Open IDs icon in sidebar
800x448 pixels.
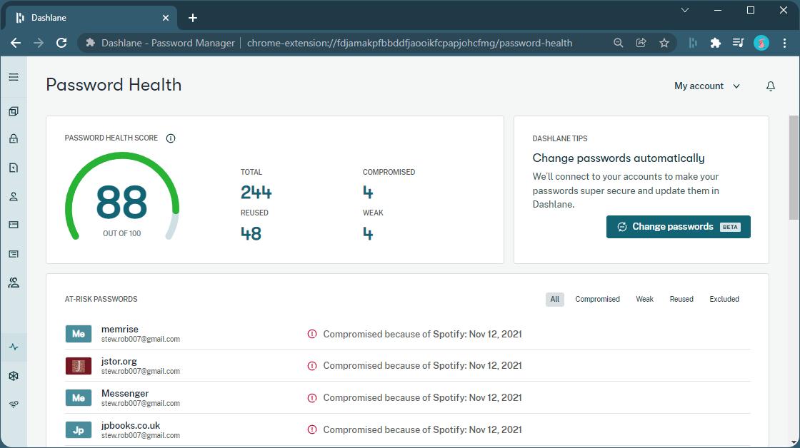click(x=14, y=254)
